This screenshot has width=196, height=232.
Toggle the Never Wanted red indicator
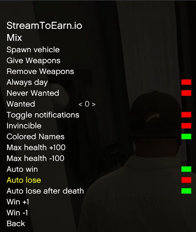pos(186,93)
